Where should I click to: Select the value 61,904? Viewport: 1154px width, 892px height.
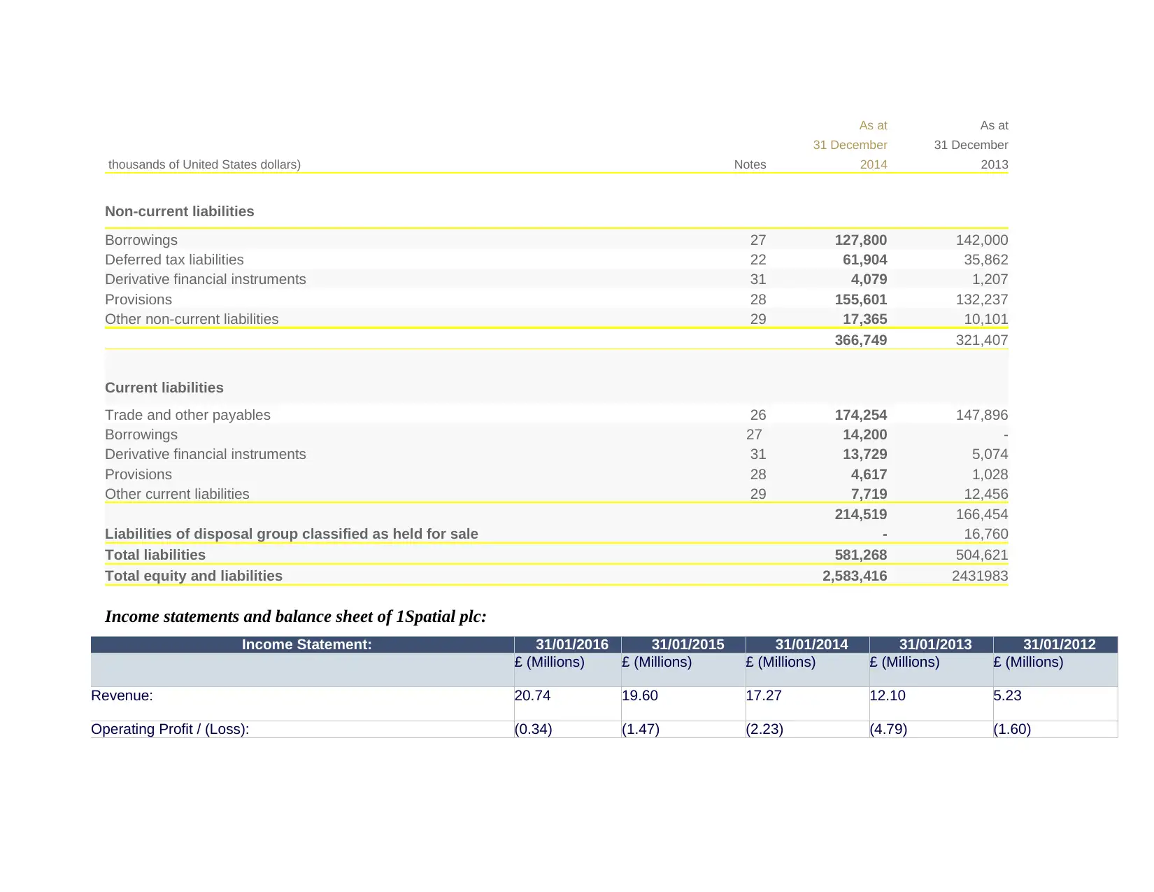[864, 260]
